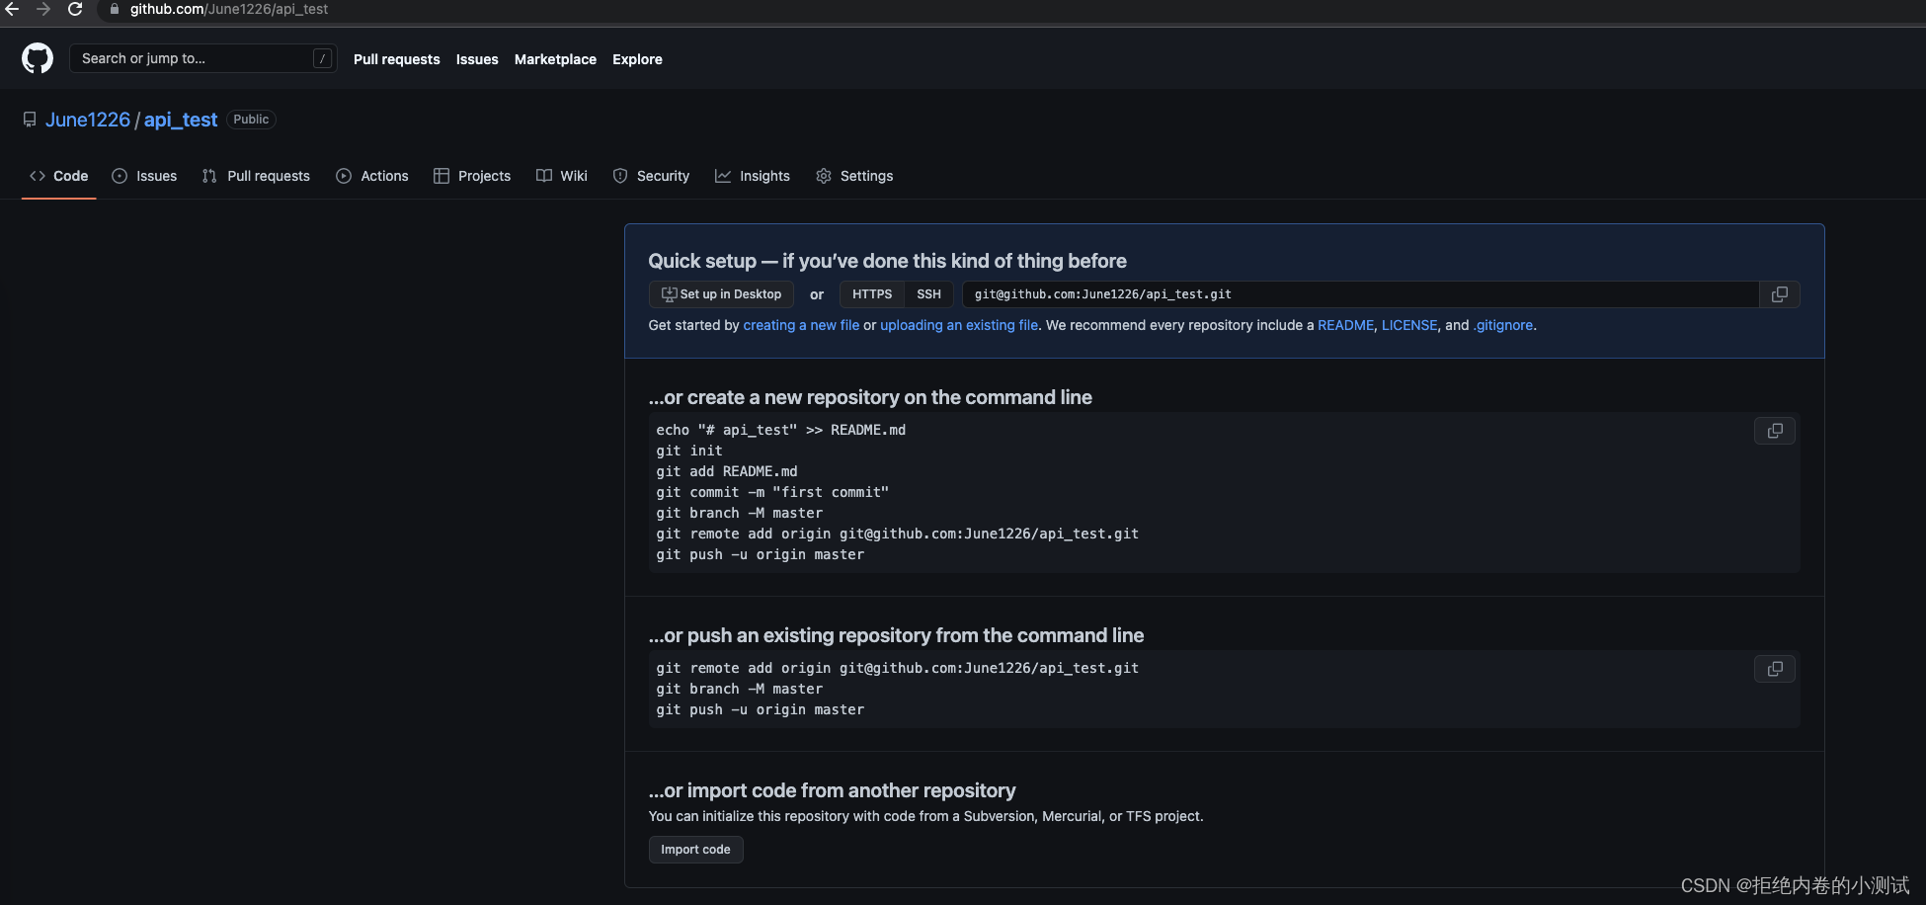Open the Security tab
The width and height of the screenshot is (1926, 905).
tap(652, 176)
